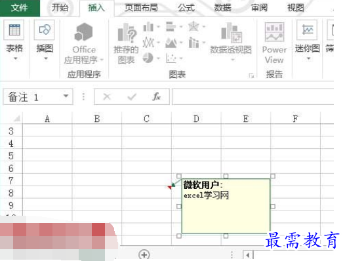The image size is (345, 261).
Task: Click the 数据透视图 pivot chart icon
Action: [232, 33]
